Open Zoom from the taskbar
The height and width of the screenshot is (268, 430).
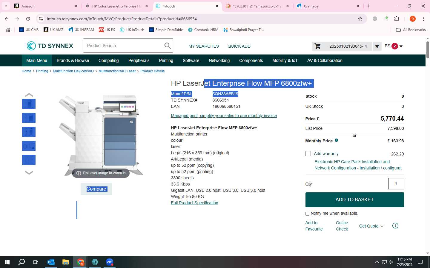pyautogui.click(x=110, y=262)
